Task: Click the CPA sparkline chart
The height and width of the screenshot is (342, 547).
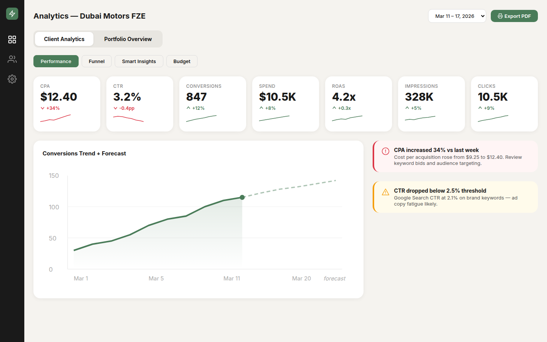Action: pos(55,119)
